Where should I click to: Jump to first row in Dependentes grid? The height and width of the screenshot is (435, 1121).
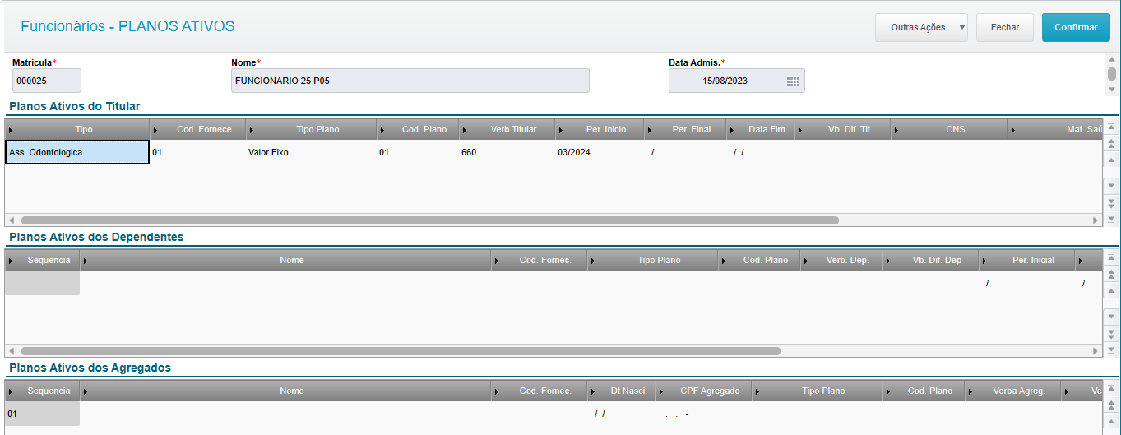1111,257
